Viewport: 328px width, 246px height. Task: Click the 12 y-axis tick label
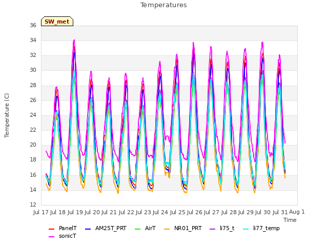[33, 204]
